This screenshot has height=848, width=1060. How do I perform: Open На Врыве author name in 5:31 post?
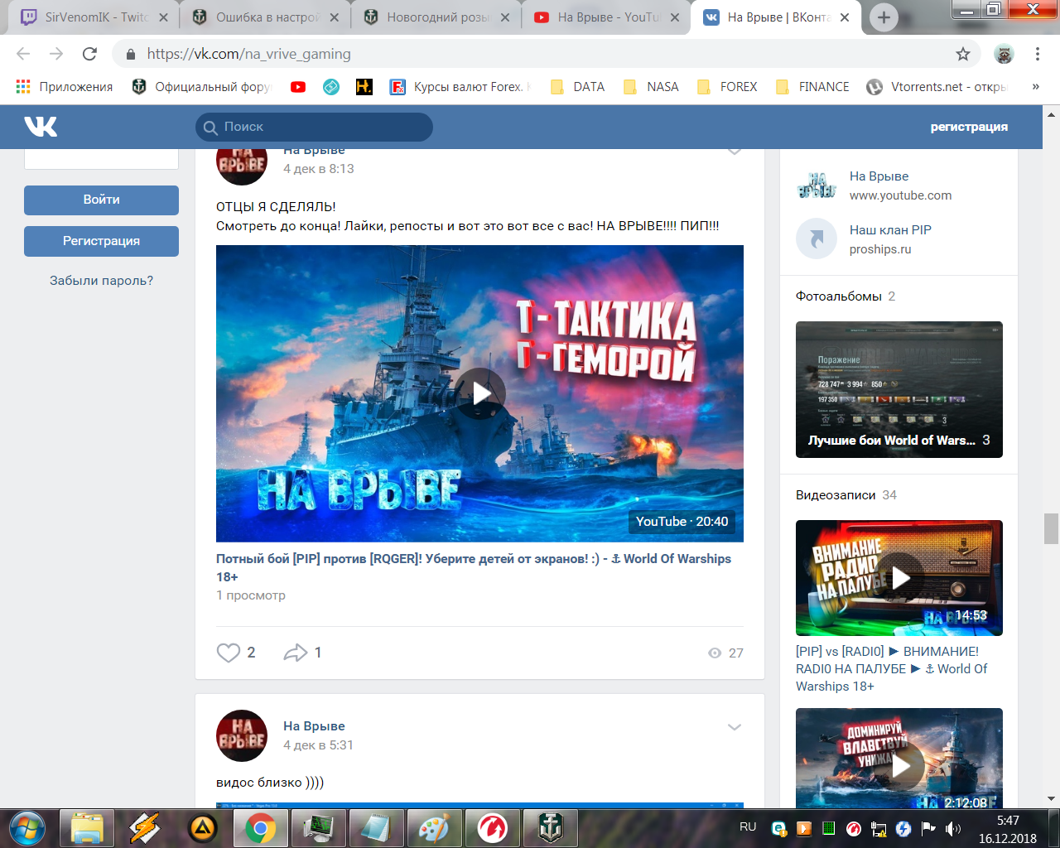click(x=314, y=726)
